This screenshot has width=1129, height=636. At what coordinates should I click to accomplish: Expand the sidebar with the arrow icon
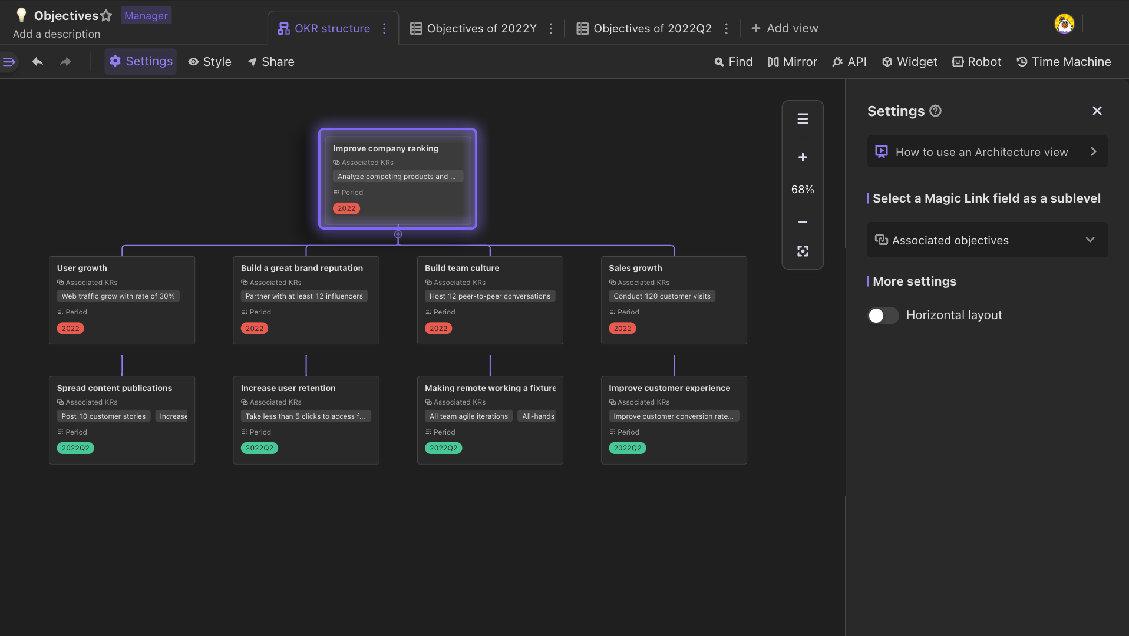pos(9,61)
